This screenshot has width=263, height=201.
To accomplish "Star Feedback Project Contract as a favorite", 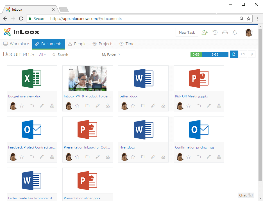I will [22, 157].
